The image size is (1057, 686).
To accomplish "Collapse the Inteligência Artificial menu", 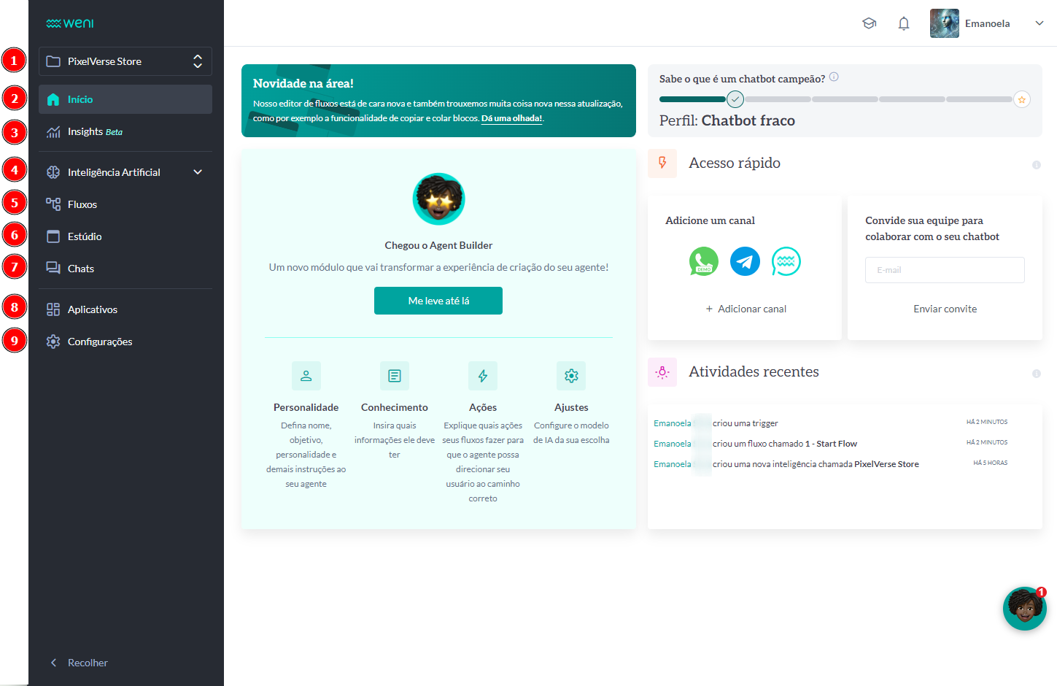I will point(197,171).
